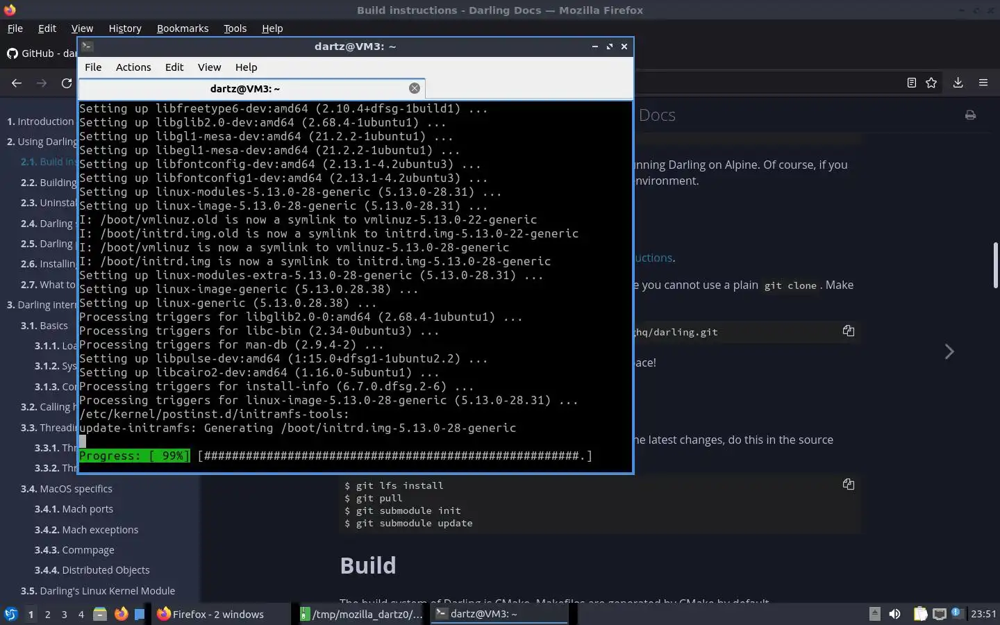Viewport: 1000px width, 625px height.
Task: Open 3.3. Threading sidebar link
Action: 49,428
